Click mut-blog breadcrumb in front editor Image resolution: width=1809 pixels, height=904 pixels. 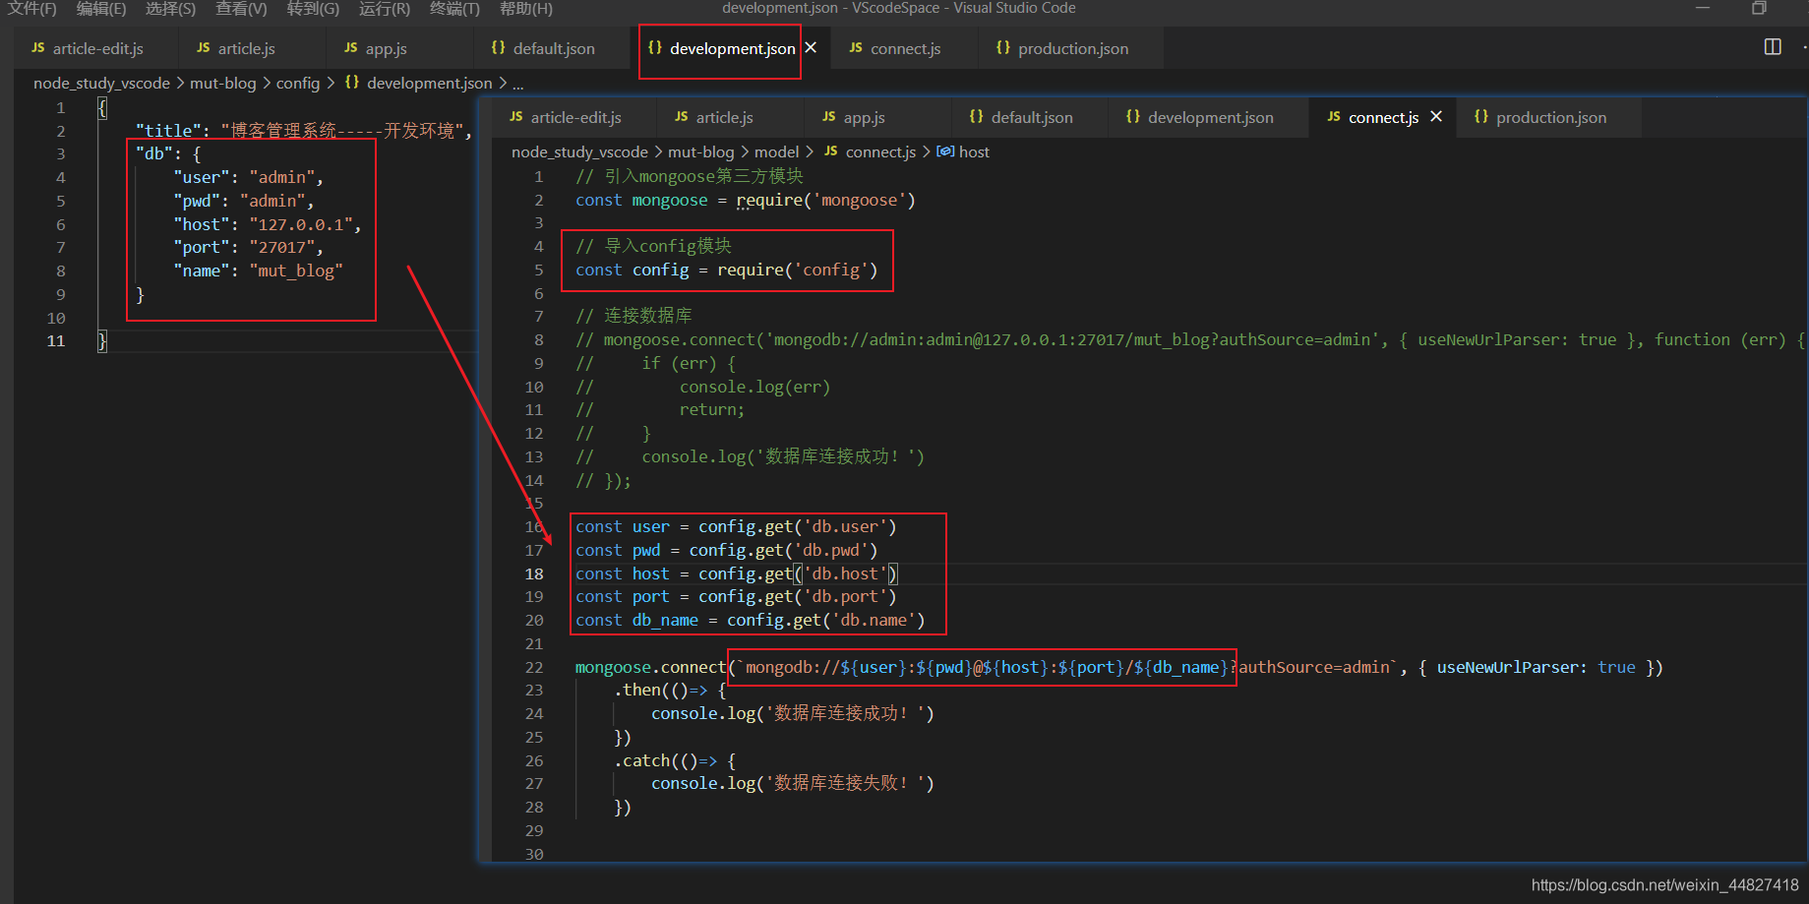(700, 152)
